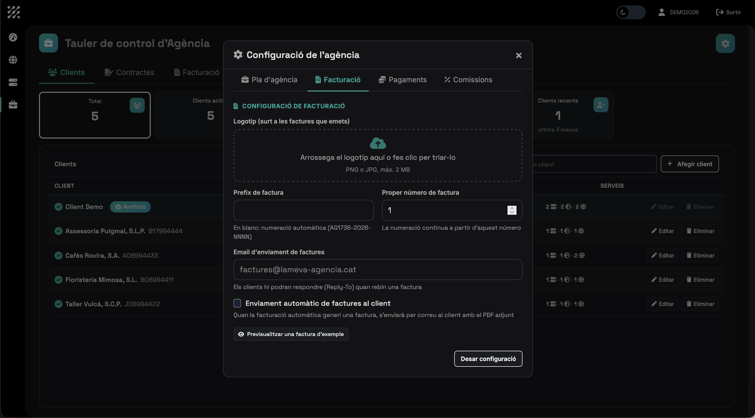Screen dimensions: 755x418
Task: Click the SERVEIS column header
Action: pos(612,186)
